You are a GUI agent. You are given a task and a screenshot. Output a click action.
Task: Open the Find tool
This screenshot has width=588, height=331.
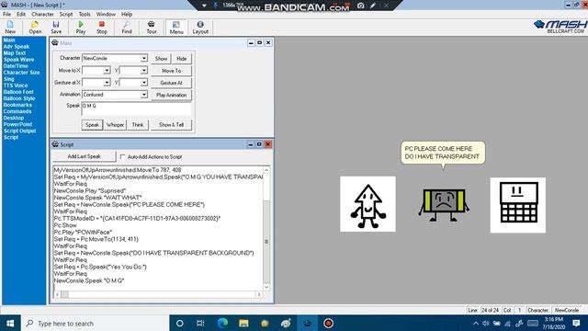point(127,28)
